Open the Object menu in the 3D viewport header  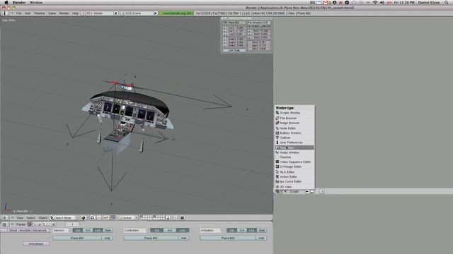42,218
